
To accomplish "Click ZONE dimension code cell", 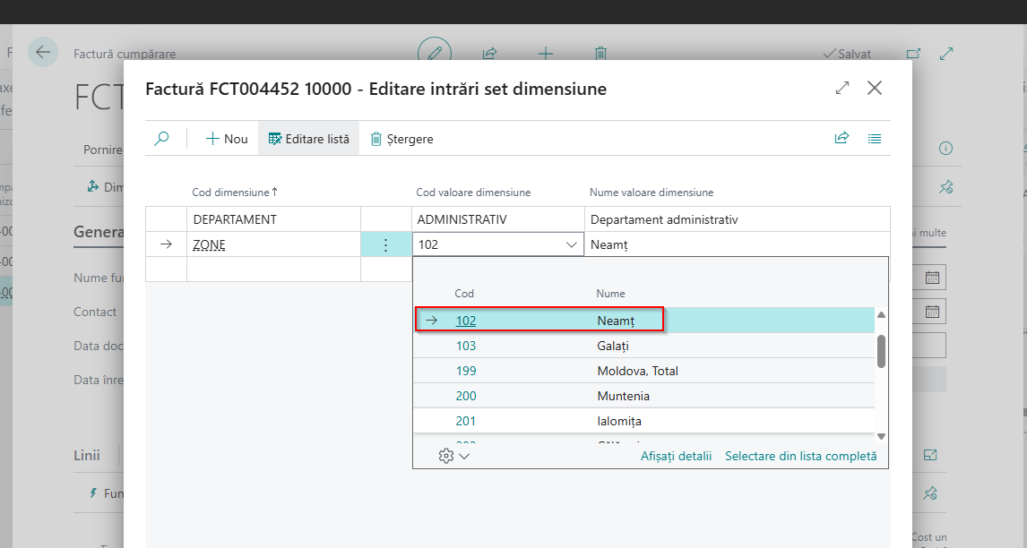I will [274, 244].
